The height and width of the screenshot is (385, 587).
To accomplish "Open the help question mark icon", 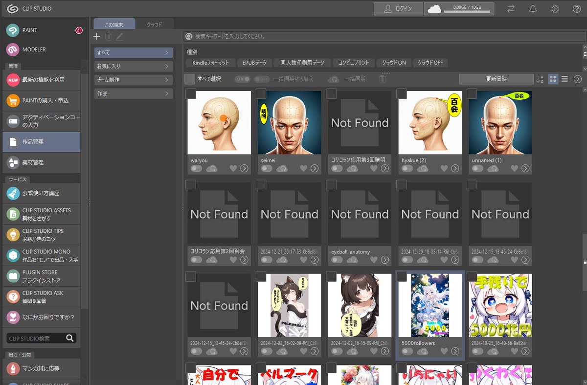I will point(577,9).
